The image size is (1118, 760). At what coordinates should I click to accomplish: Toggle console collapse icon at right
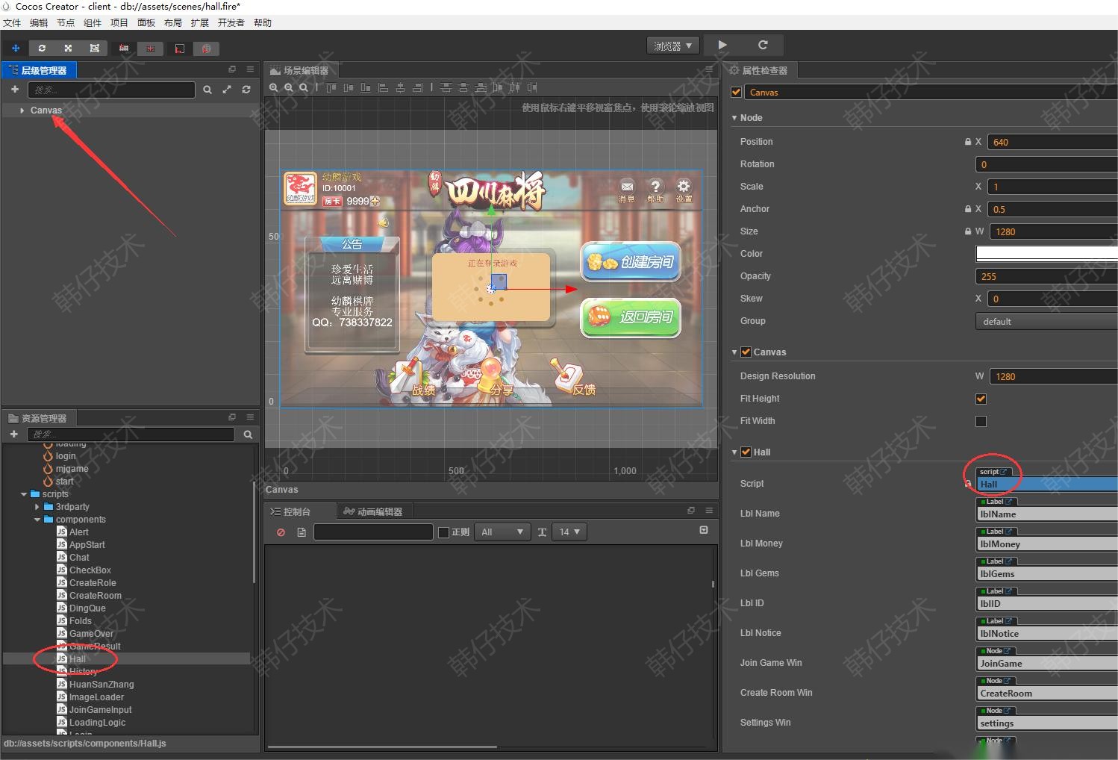pos(704,530)
